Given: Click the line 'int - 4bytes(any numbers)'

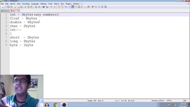Looking at the screenshot, I should (34, 15).
